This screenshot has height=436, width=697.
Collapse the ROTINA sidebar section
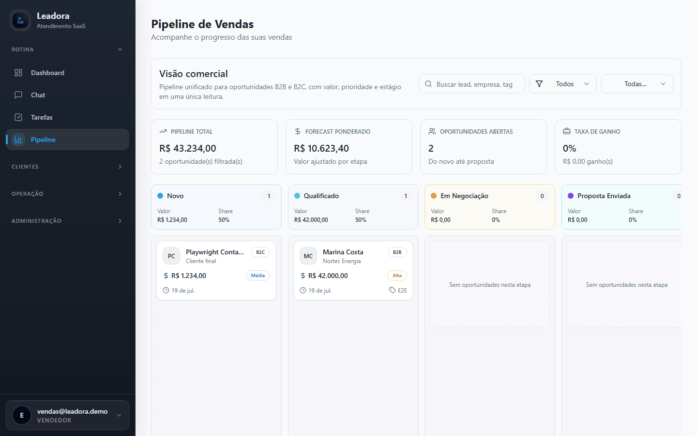68,49
